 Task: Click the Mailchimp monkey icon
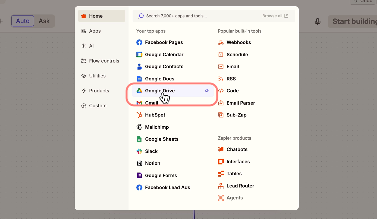139,127
